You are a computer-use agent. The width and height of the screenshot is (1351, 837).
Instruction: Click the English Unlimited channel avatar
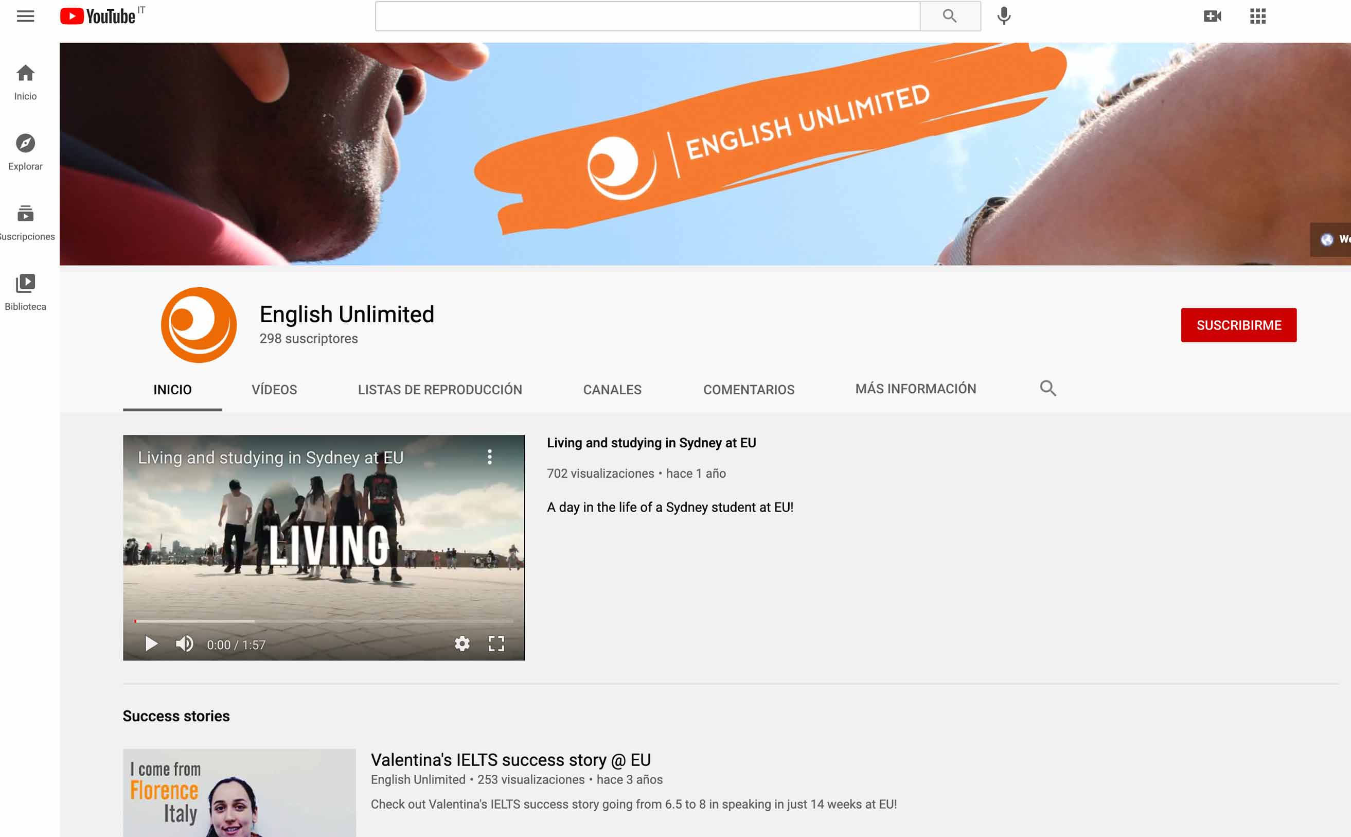pyautogui.click(x=199, y=325)
